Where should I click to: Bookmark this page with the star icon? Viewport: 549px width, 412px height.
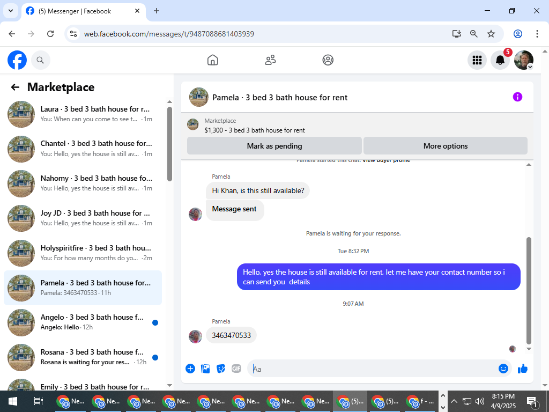[x=491, y=34]
